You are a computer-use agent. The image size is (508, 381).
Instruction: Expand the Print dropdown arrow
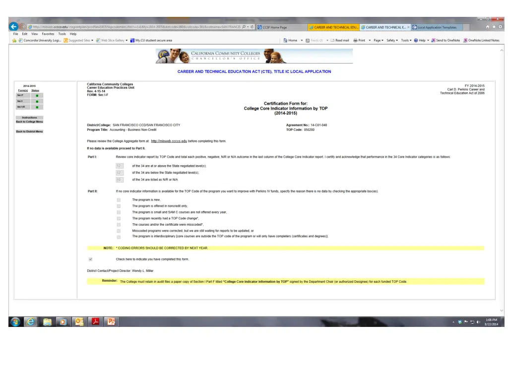[x=370, y=41]
